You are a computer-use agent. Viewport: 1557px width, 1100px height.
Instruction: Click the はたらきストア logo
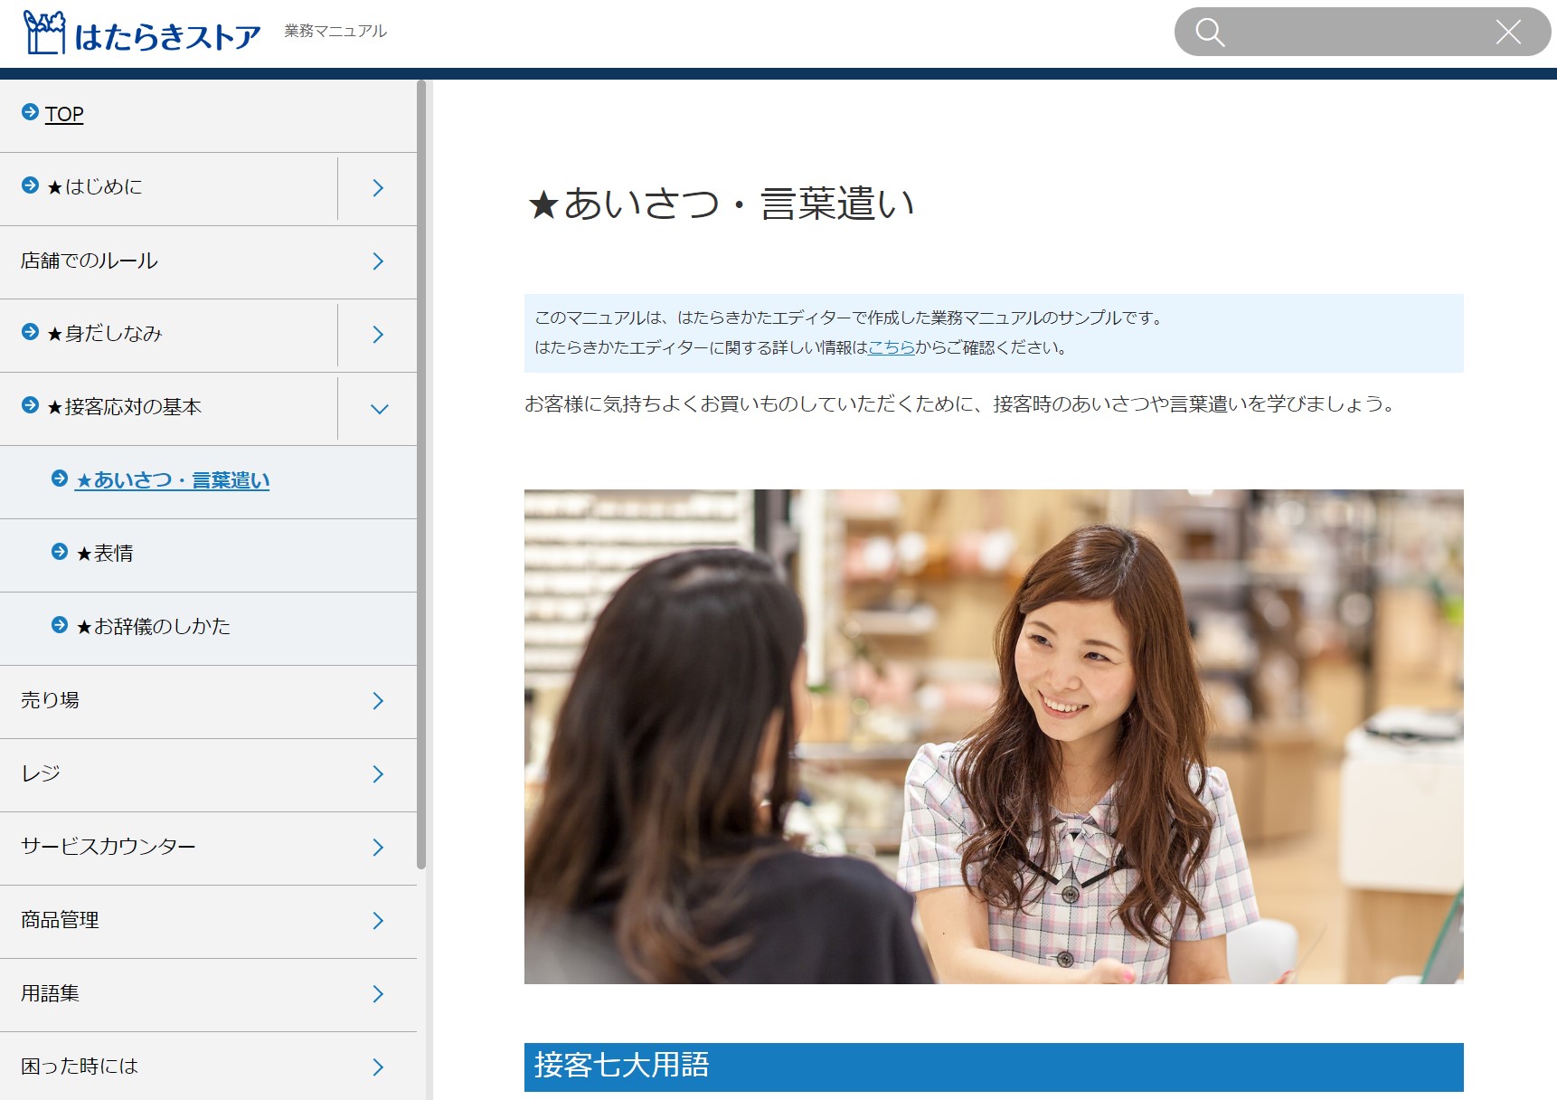[x=142, y=33]
